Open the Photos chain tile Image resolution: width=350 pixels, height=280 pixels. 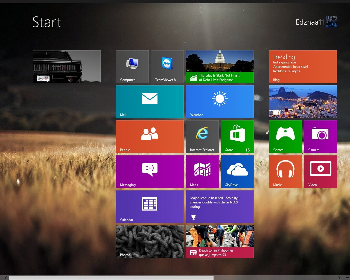[x=150, y=242]
